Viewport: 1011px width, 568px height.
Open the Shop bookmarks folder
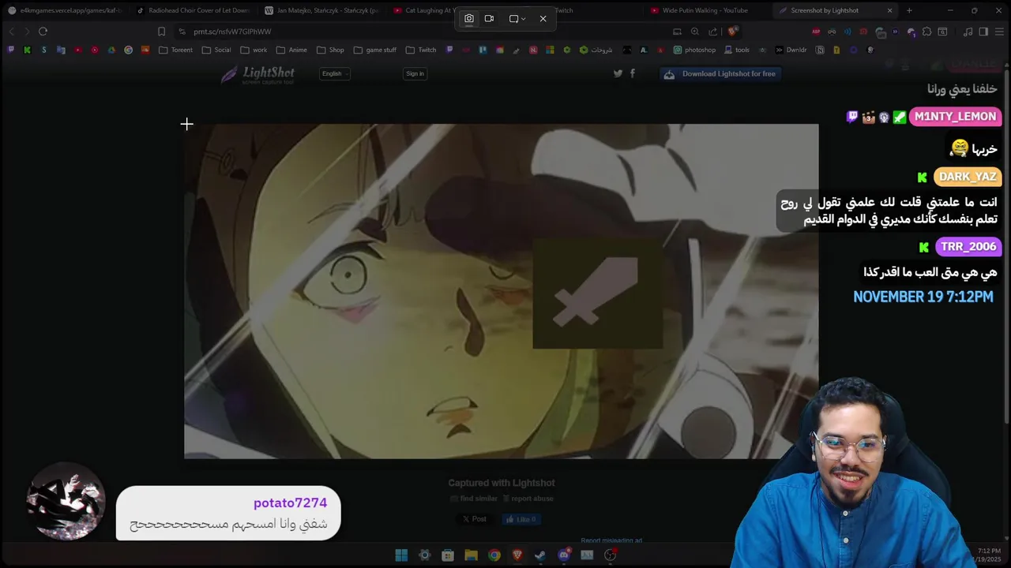click(330, 50)
